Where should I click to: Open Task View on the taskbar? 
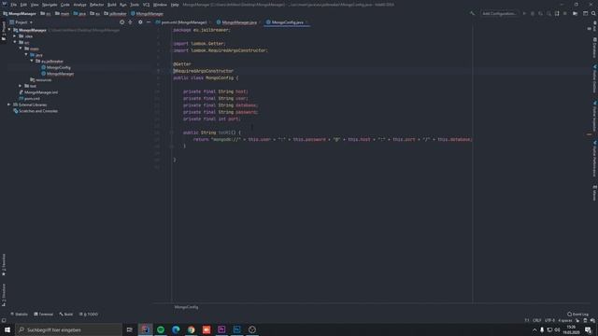tap(130, 329)
